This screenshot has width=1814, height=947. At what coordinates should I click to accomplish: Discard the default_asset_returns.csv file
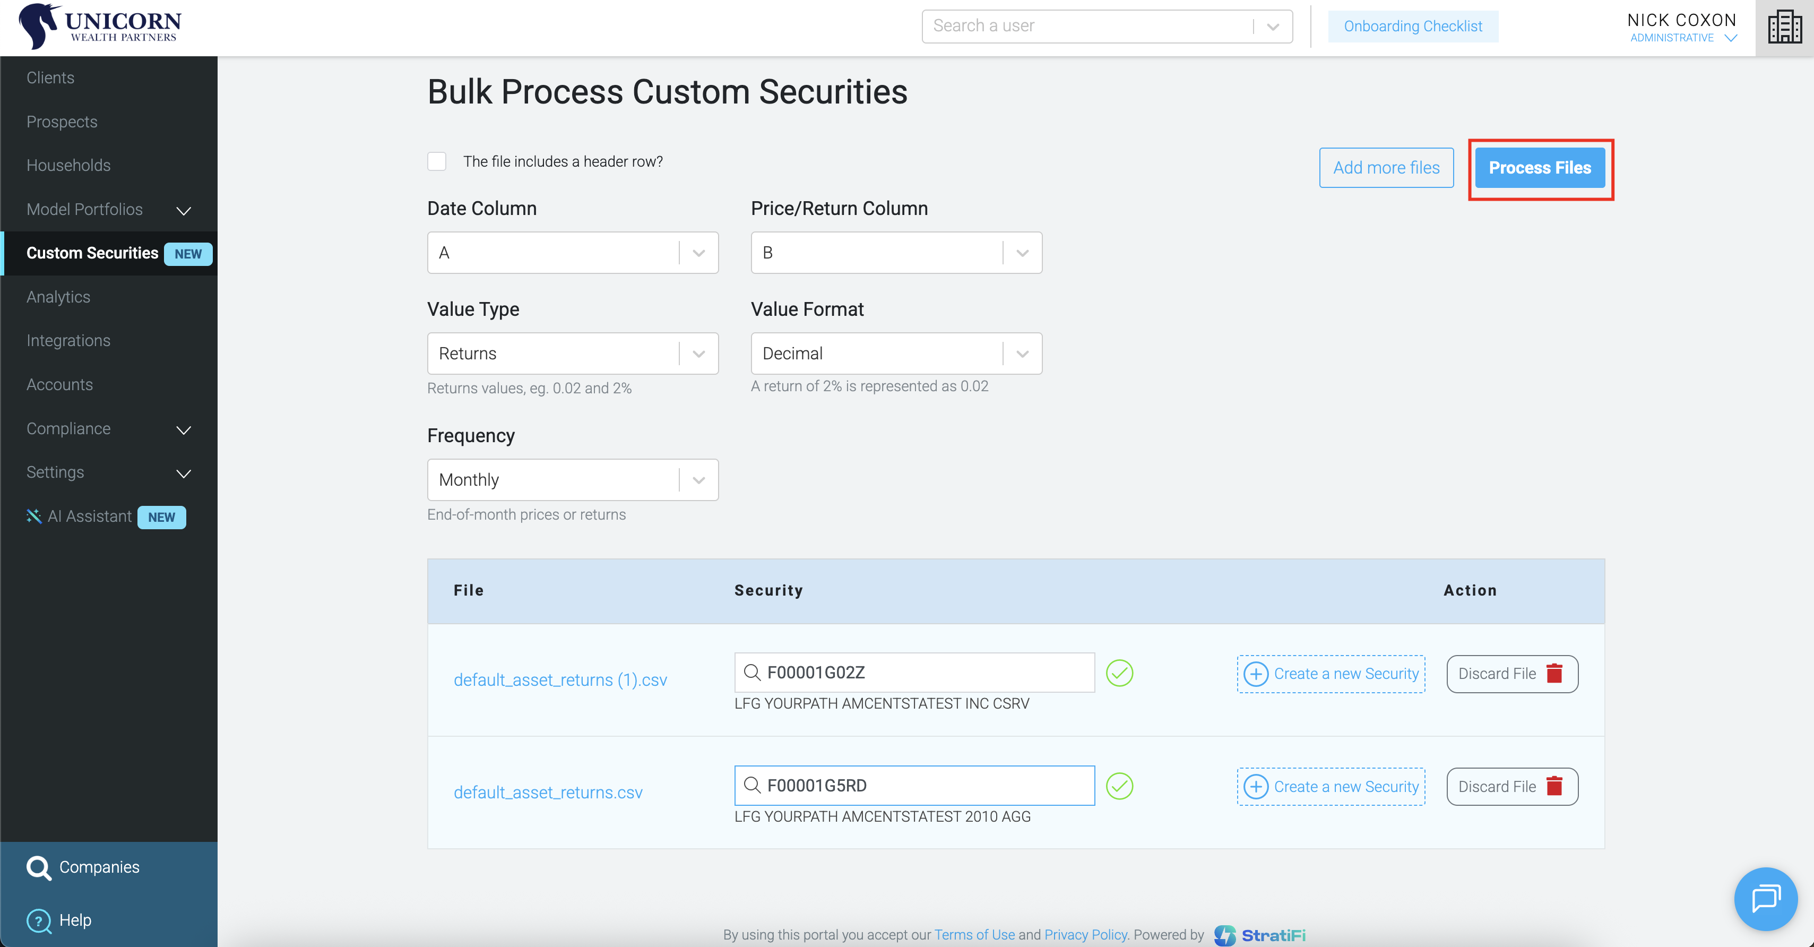(x=1512, y=787)
